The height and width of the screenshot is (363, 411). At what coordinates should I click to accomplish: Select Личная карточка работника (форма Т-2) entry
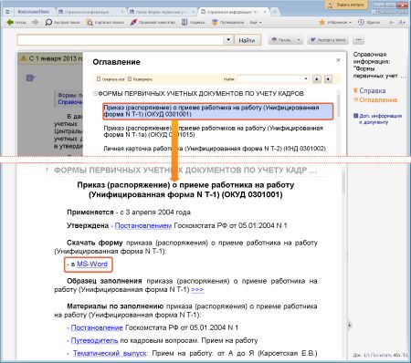coord(215,149)
